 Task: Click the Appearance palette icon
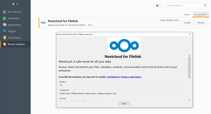click(5, 25)
